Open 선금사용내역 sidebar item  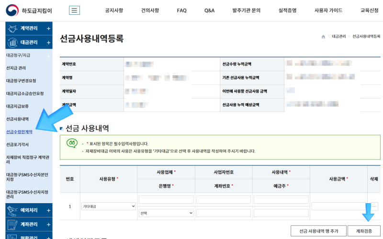coord(17,119)
